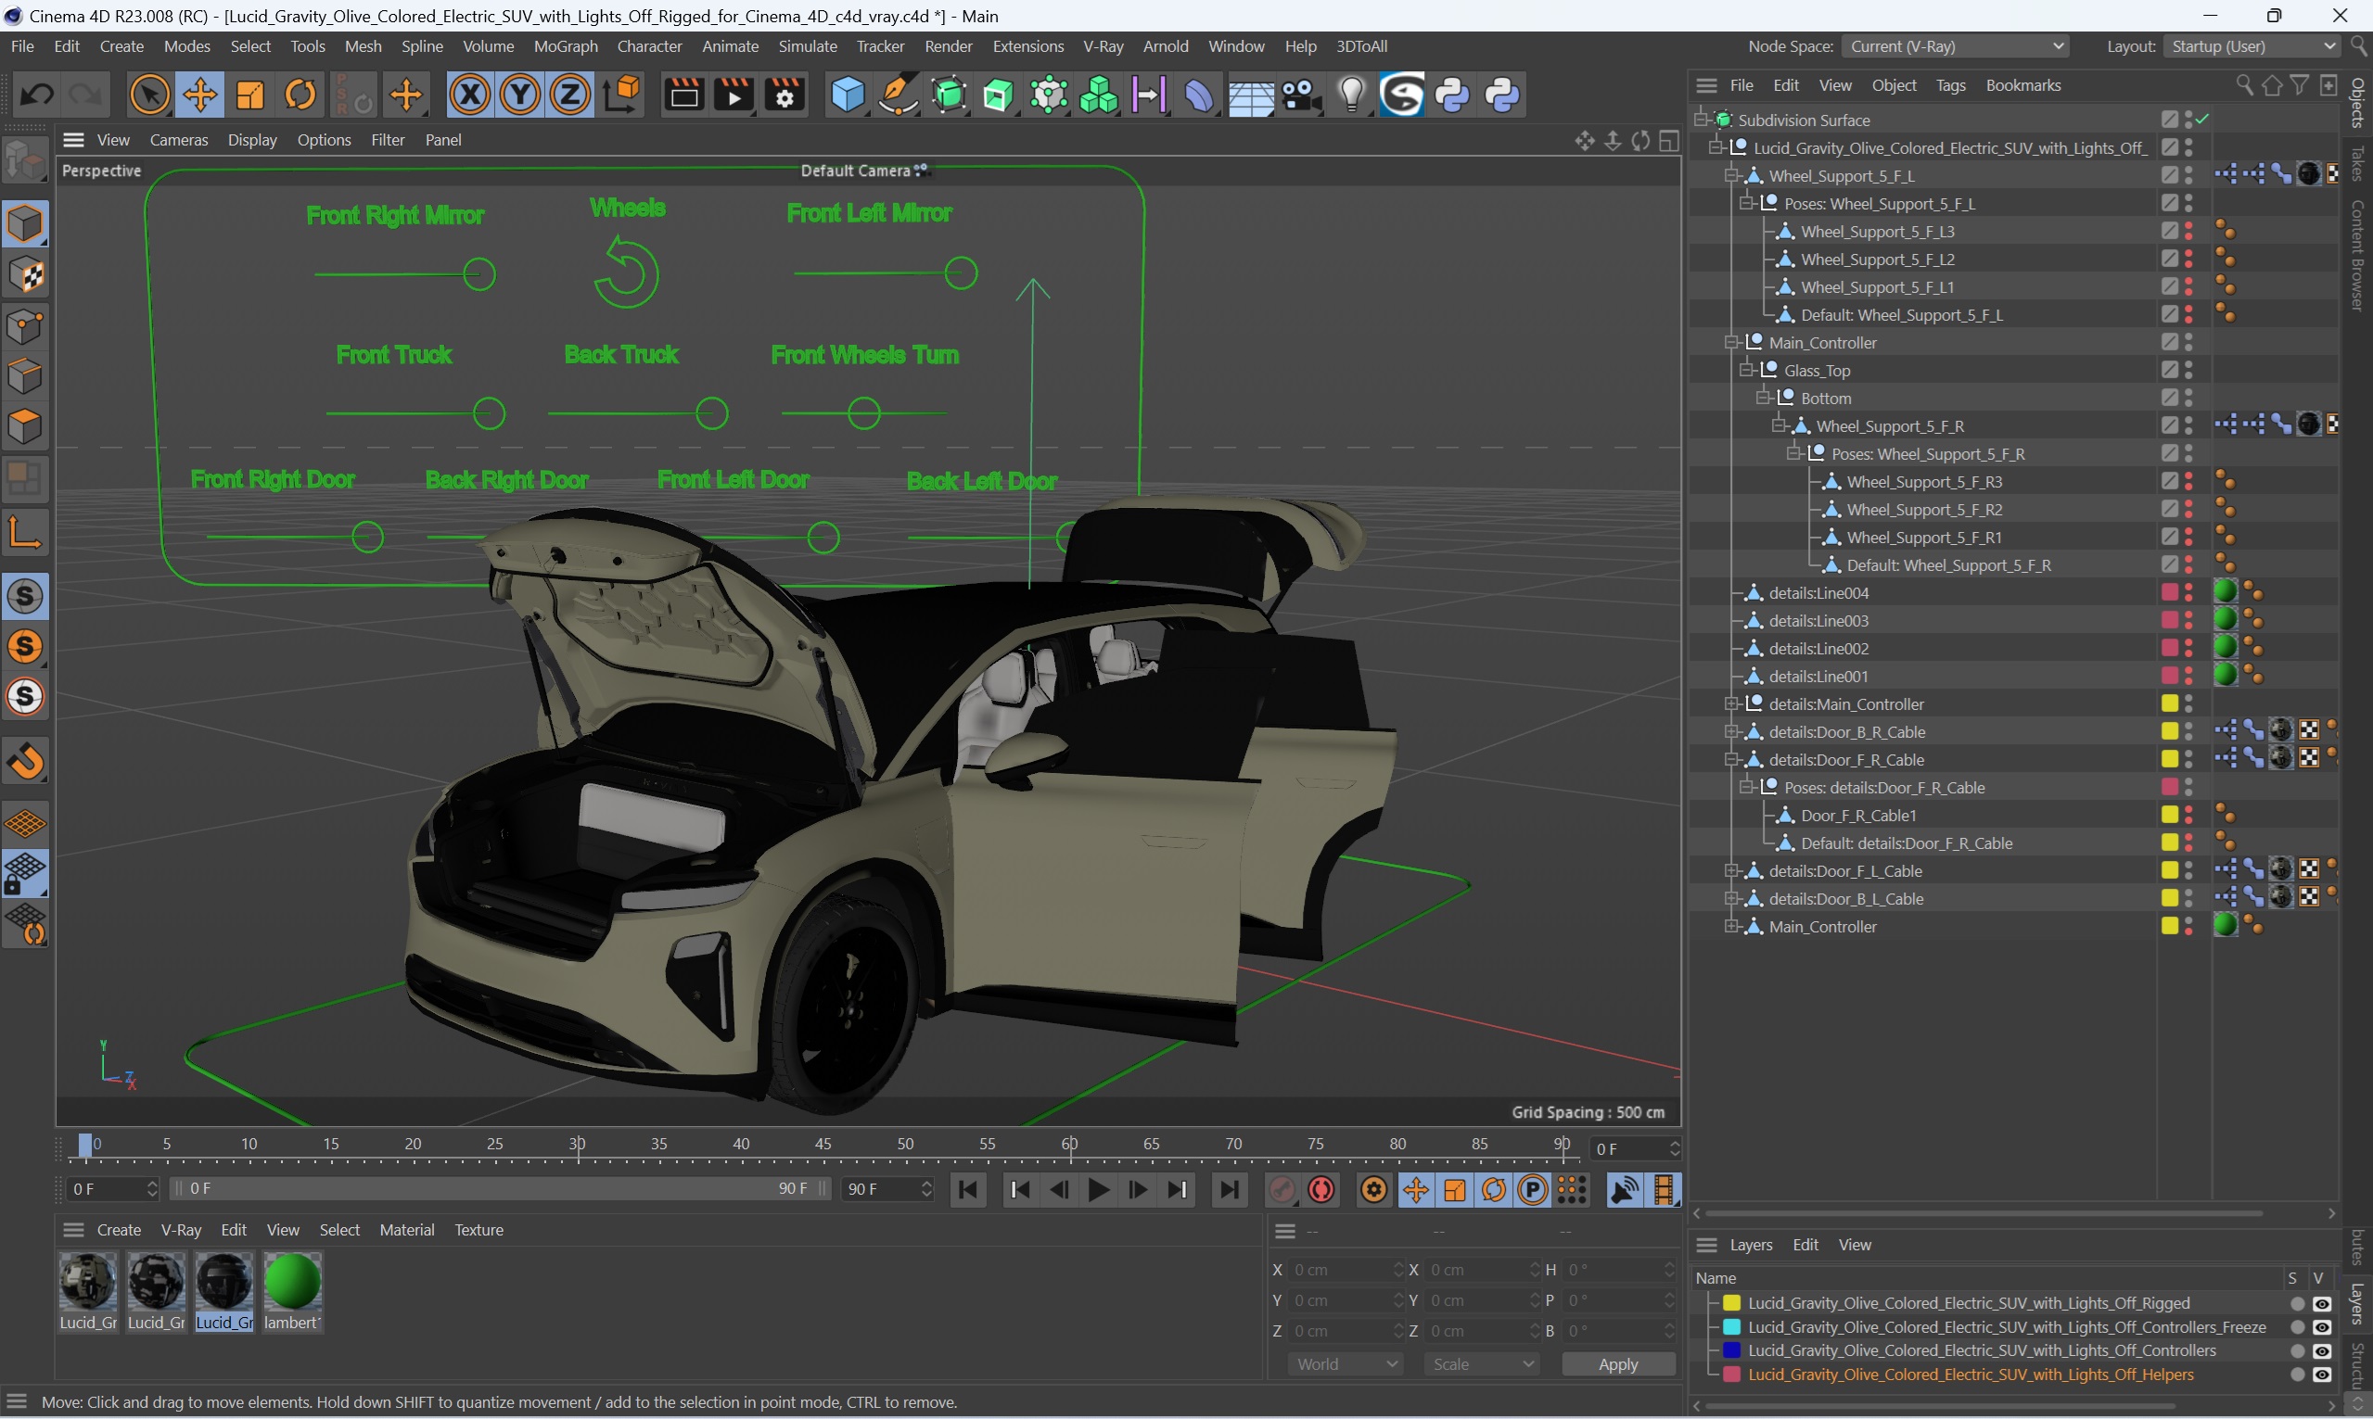Click blue Controllers layer color swatch
Viewport: 2373px width, 1419px height.
pyautogui.click(x=1731, y=1350)
